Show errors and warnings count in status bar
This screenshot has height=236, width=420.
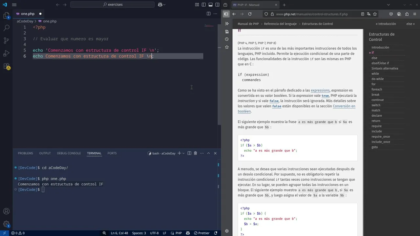pos(18,233)
